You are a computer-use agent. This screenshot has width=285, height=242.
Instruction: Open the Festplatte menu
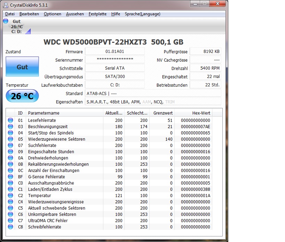click(97, 14)
